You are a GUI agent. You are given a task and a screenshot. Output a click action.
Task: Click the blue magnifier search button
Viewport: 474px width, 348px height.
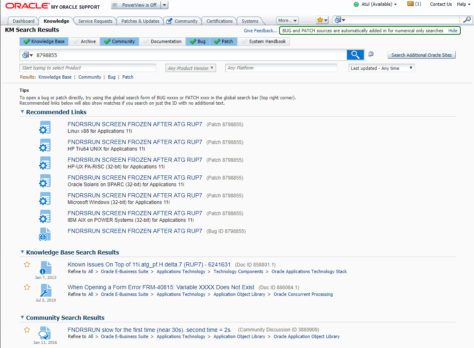point(355,55)
